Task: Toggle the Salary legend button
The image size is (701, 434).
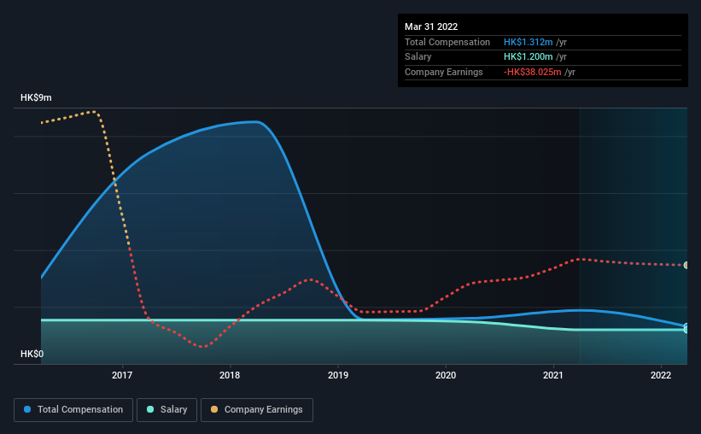Action: [x=166, y=410]
